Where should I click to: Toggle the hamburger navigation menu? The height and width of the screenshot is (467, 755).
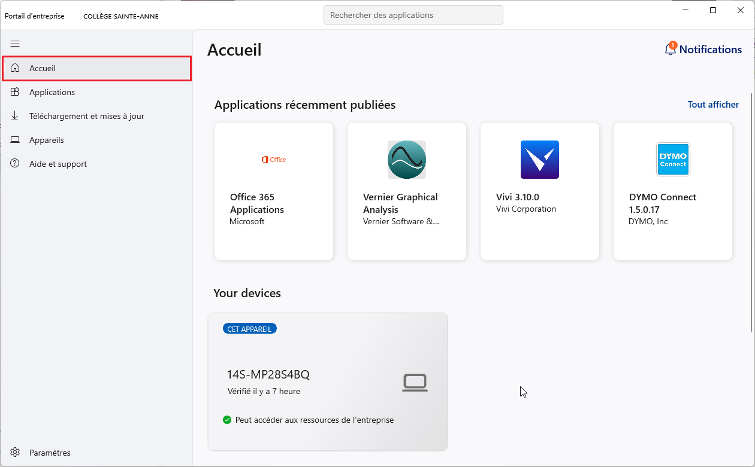click(x=15, y=44)
